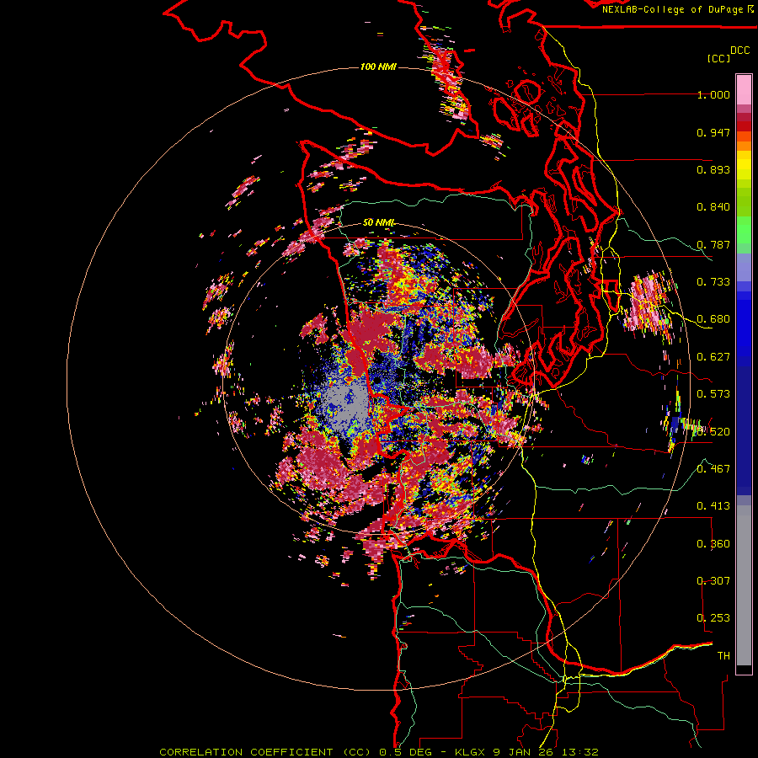Viewport: 758px width, 758px height.
Task: Click the 0.627 value on color scale
Action: [x=713, y=357]
